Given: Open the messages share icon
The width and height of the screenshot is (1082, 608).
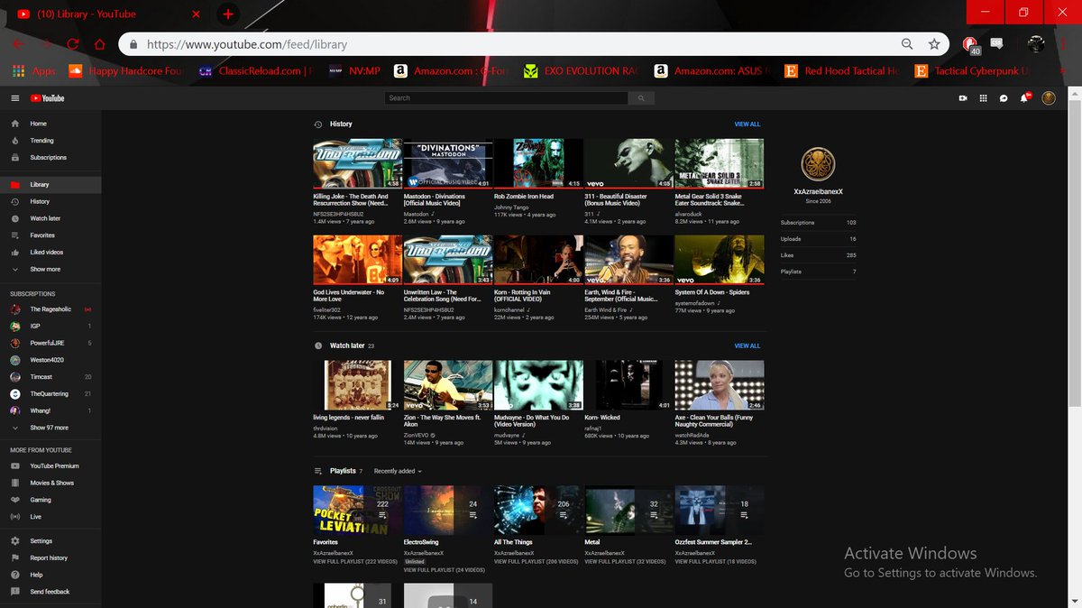Looking at the screenshot, I should tap(1004, 98).
